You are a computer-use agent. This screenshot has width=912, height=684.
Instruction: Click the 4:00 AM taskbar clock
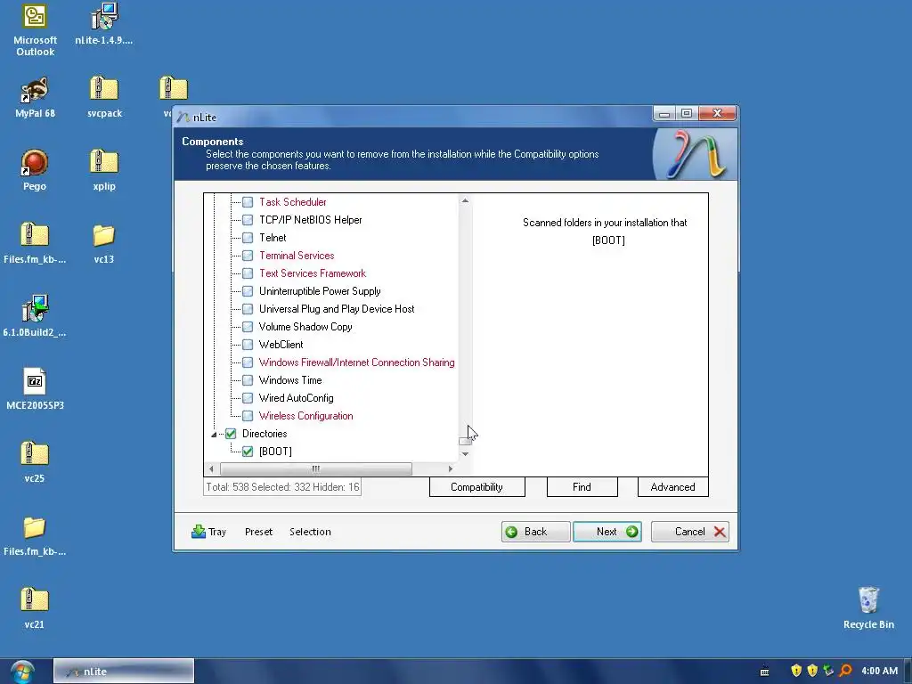pyautogui.click(x=879, y=671)
